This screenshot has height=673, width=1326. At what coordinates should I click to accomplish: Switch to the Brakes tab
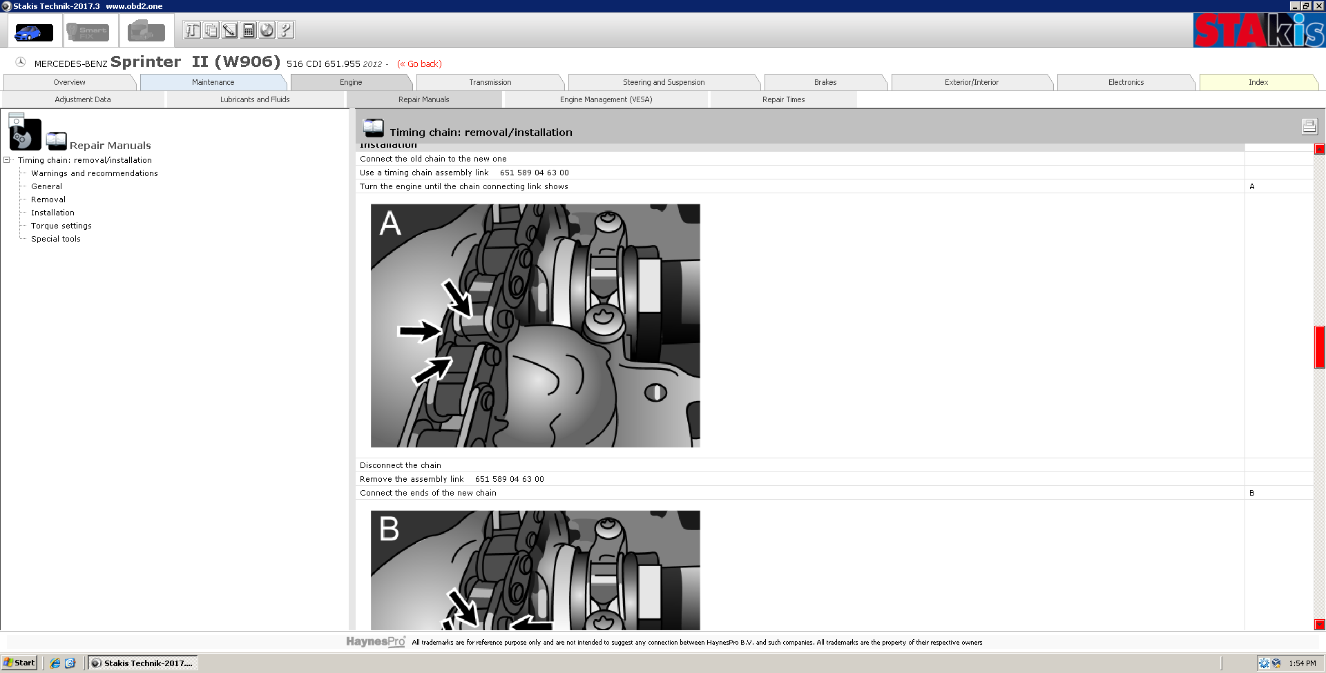825,82
